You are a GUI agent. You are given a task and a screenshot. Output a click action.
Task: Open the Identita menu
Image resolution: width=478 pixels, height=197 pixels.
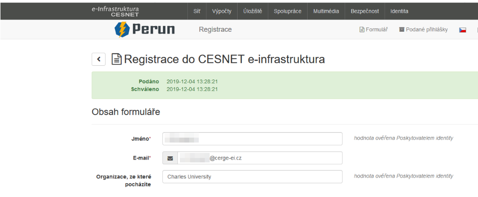[399, 11]
